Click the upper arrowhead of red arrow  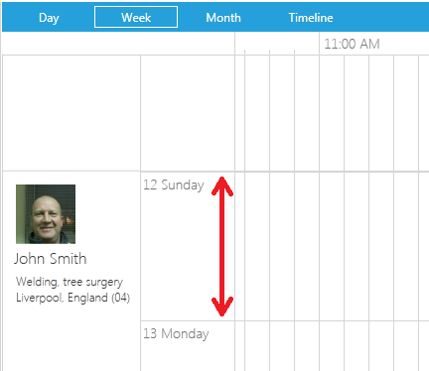[x=222, y=185]
